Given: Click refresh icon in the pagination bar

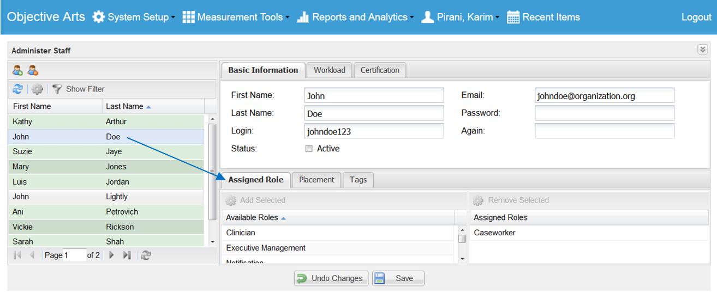Looking at the screenshot, I should (x=146, y=255).
